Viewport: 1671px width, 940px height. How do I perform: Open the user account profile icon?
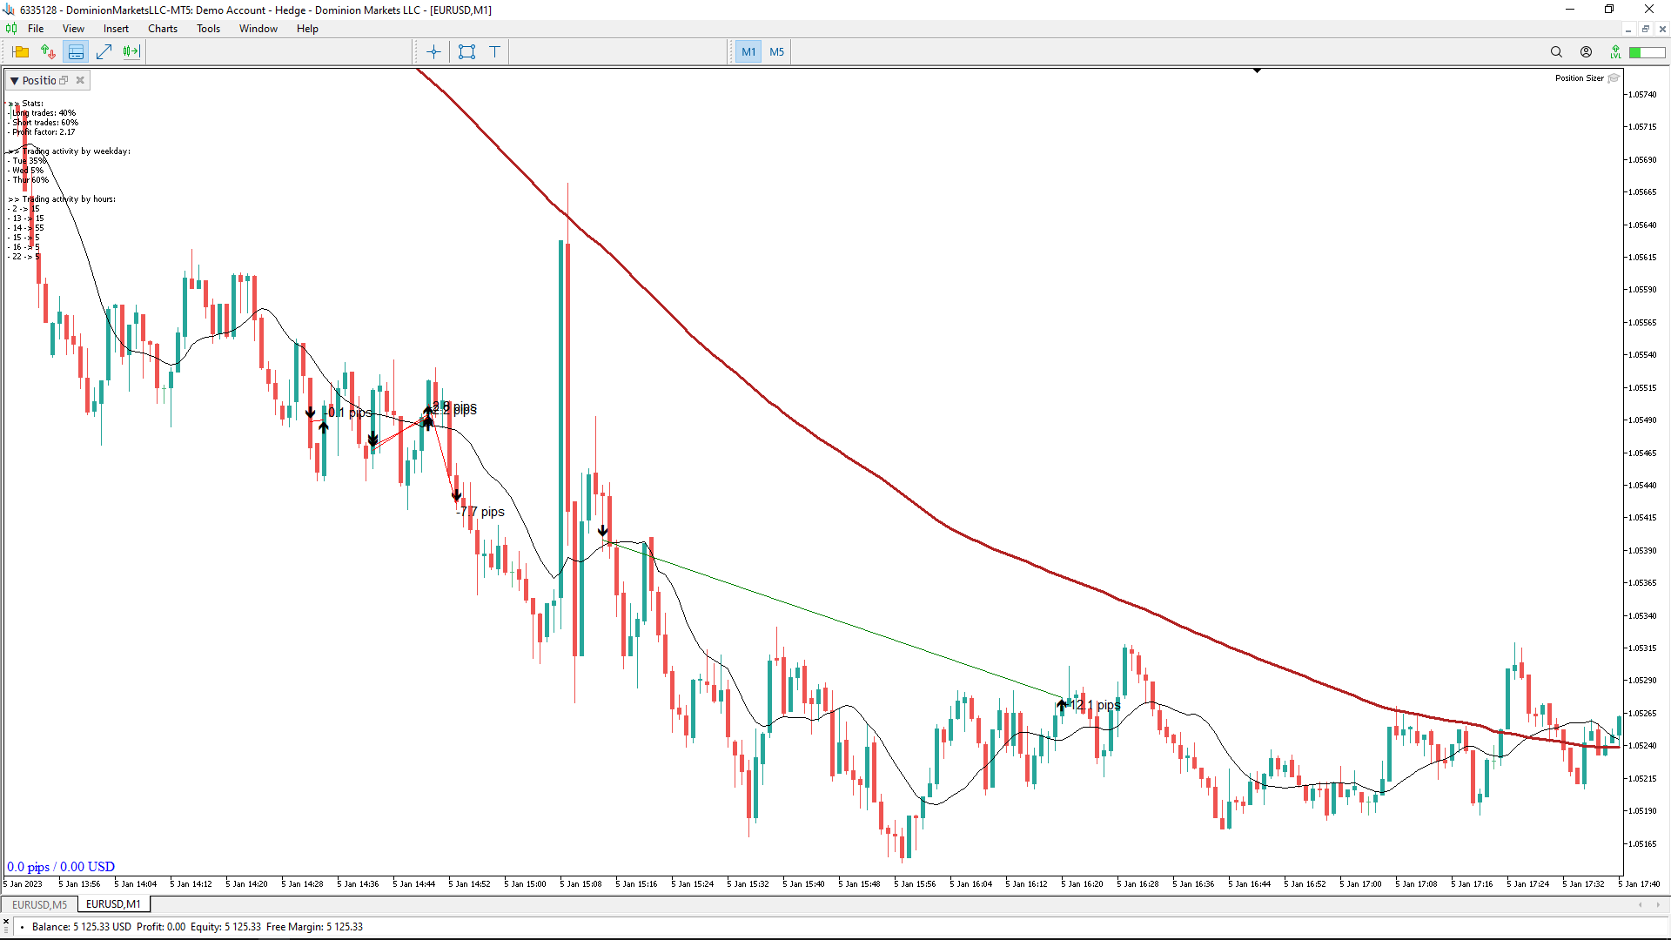pos(1586,52)
